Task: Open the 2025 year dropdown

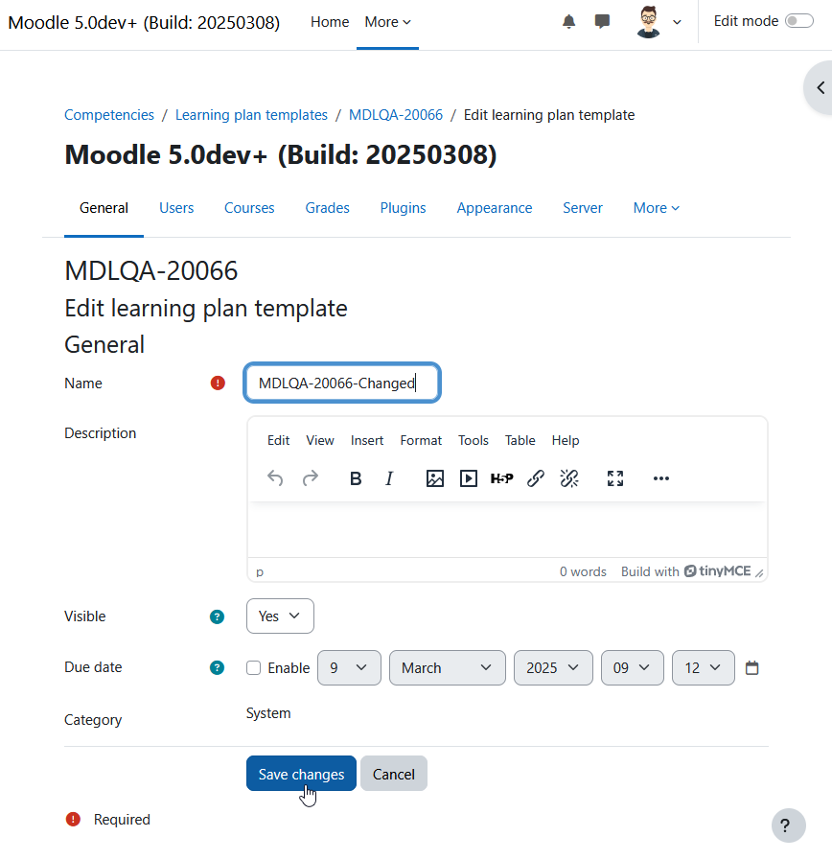Action: pyautogui.click(x=553, y=667)
